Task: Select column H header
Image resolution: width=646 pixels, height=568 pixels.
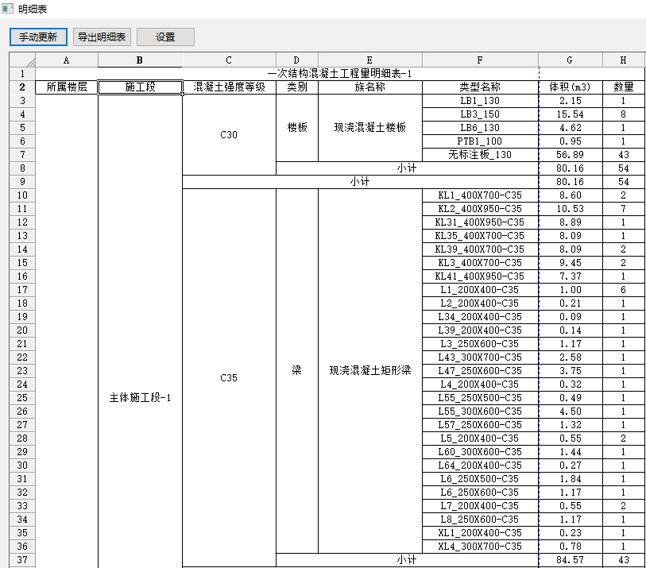Action: coord(623,60)
